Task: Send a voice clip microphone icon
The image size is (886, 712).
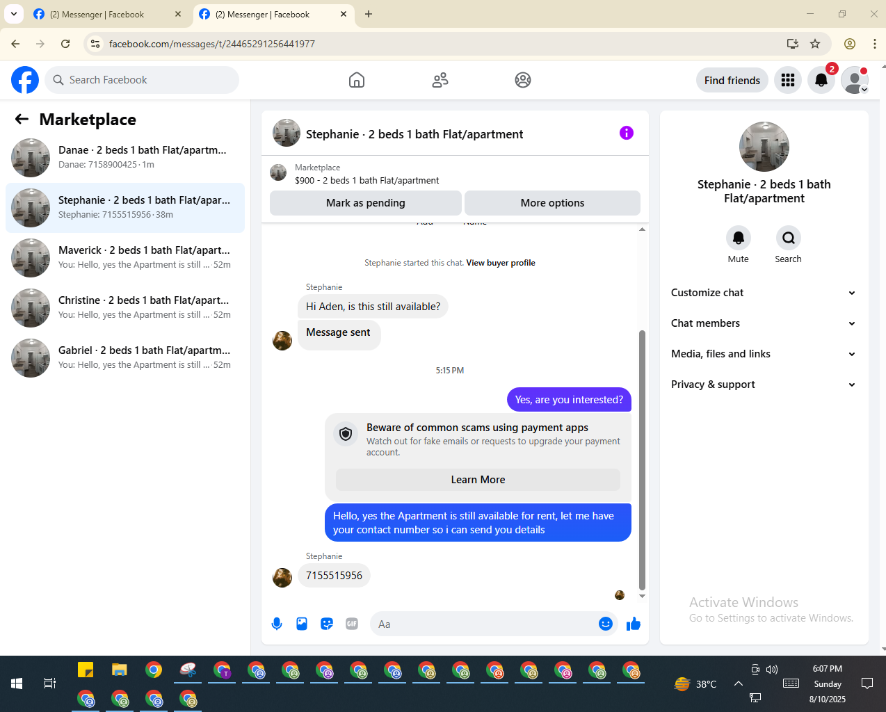Action: tap(277, 624)
